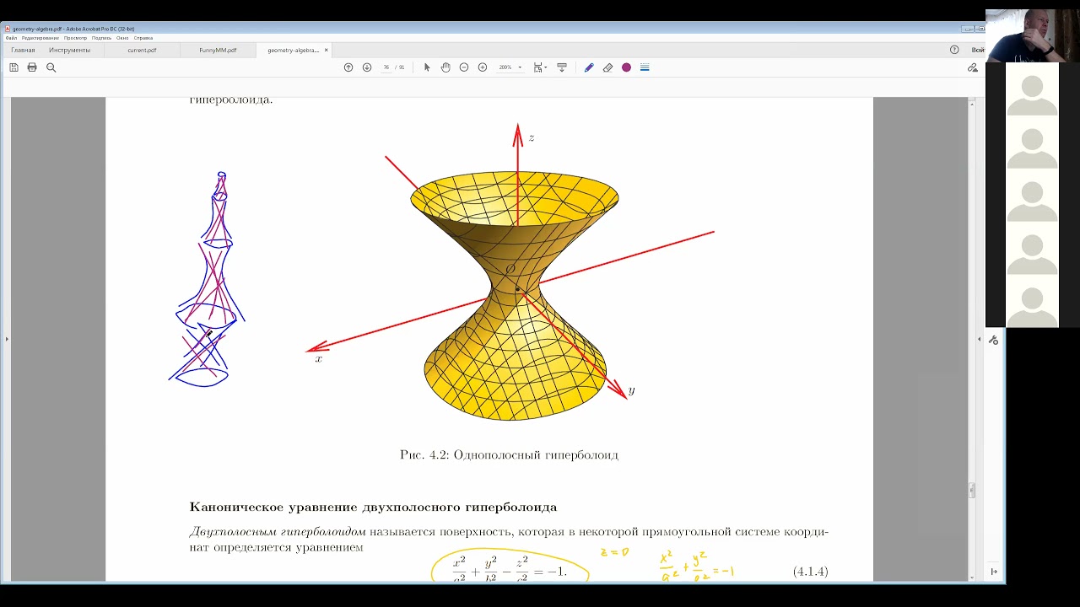Open the Справка menu
Viewport: 1080px width, 607px height.
click(x=143, y=38)
